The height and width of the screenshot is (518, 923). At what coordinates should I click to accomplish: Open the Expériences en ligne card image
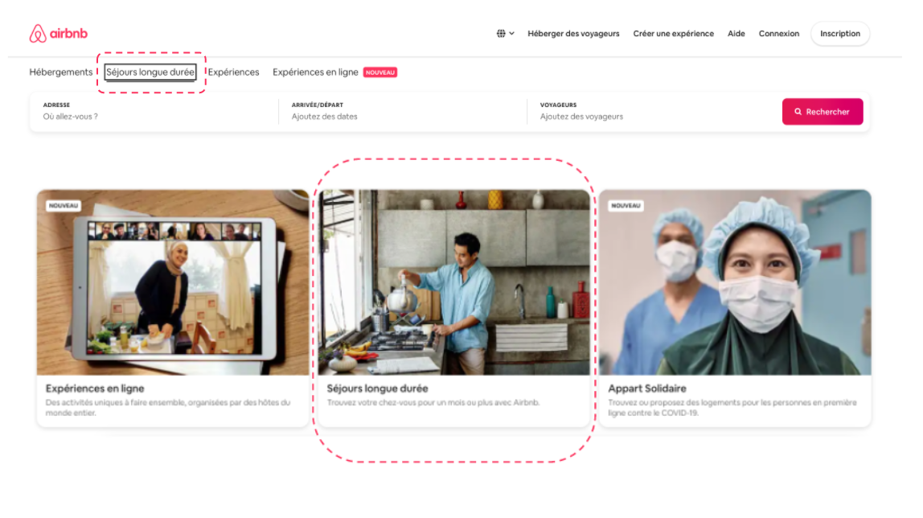[x=173, y=282]
